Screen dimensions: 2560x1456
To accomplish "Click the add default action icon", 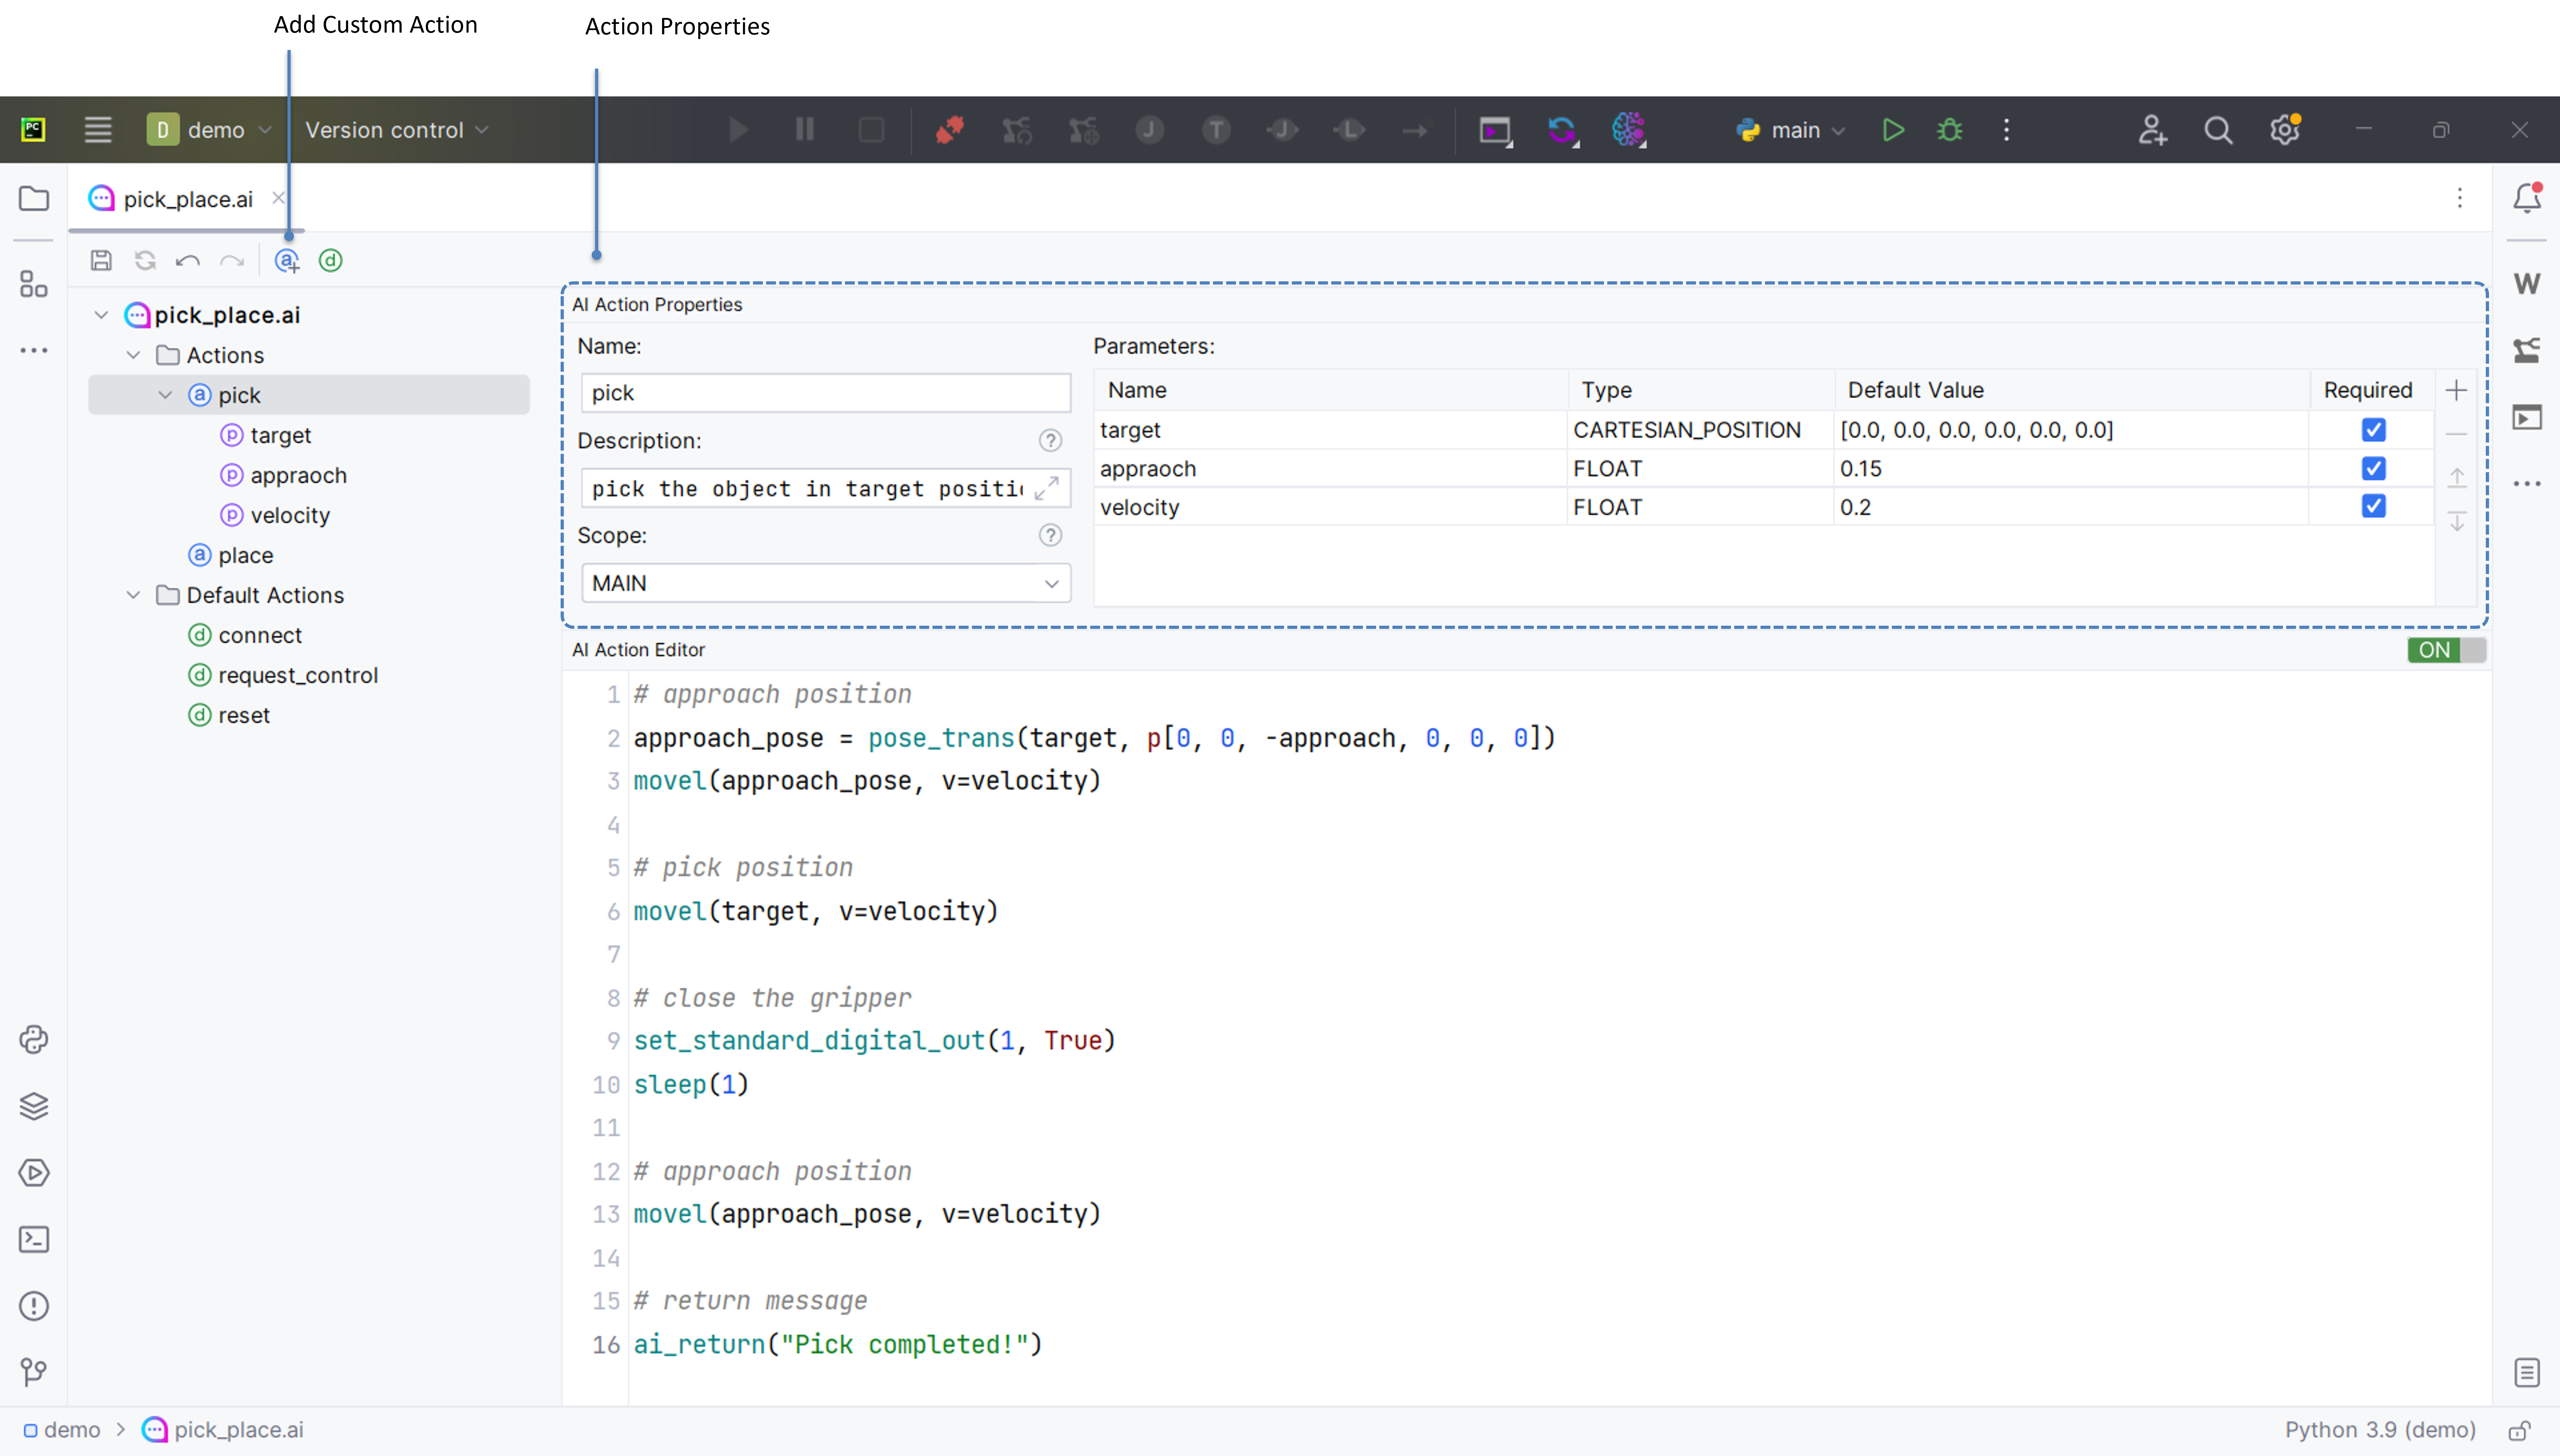I will [x=330, y=261].
